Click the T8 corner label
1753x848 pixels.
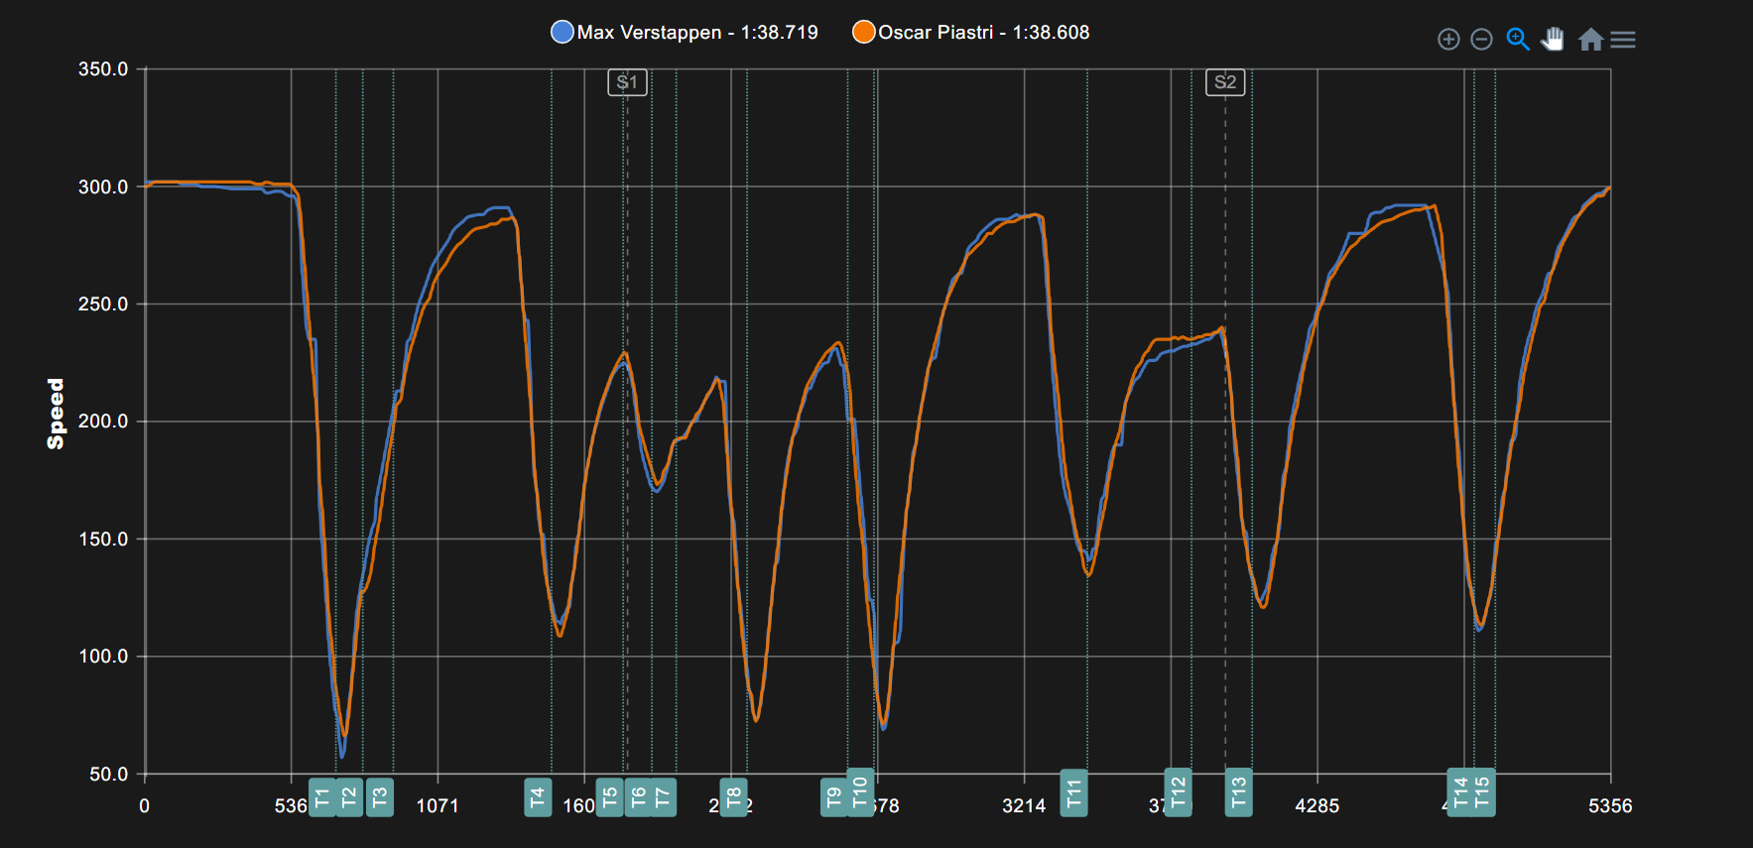pyautogui.click(x=733, y=797)
